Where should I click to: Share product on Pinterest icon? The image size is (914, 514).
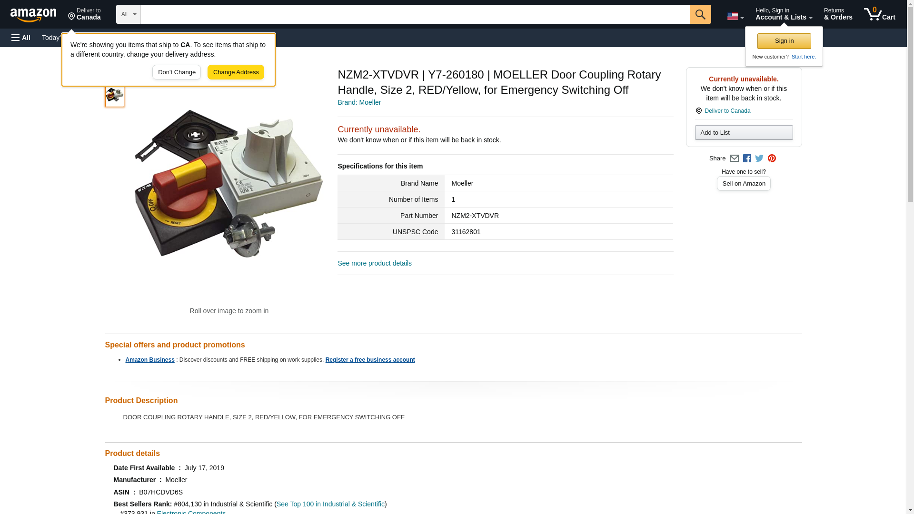point(772,158)
